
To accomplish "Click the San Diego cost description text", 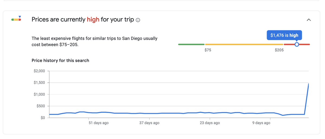I will [95, 41].
